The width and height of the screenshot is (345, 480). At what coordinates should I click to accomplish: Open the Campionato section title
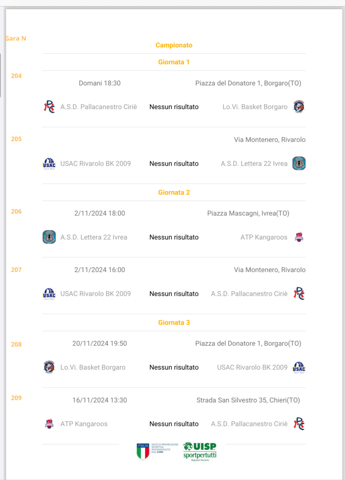point(174,45)
